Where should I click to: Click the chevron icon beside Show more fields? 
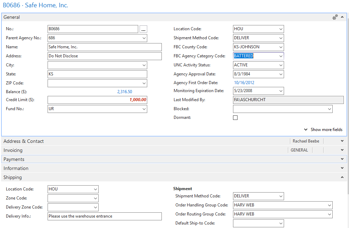coord(306,130)
